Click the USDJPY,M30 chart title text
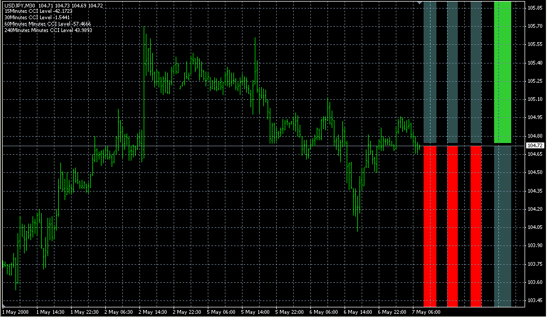This screenshot has width=547, height=317. point(20,5)
